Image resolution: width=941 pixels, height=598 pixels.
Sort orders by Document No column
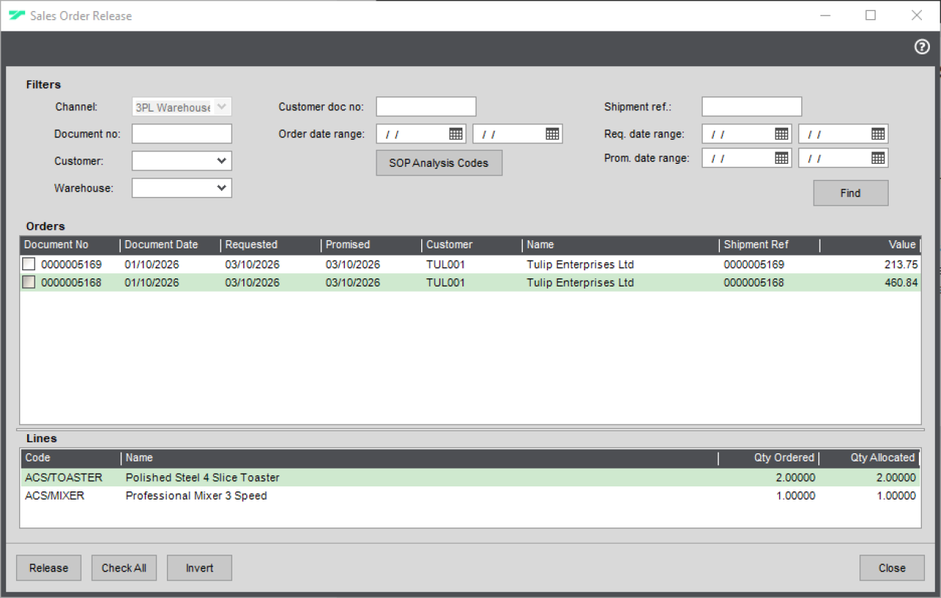[70, 245]
